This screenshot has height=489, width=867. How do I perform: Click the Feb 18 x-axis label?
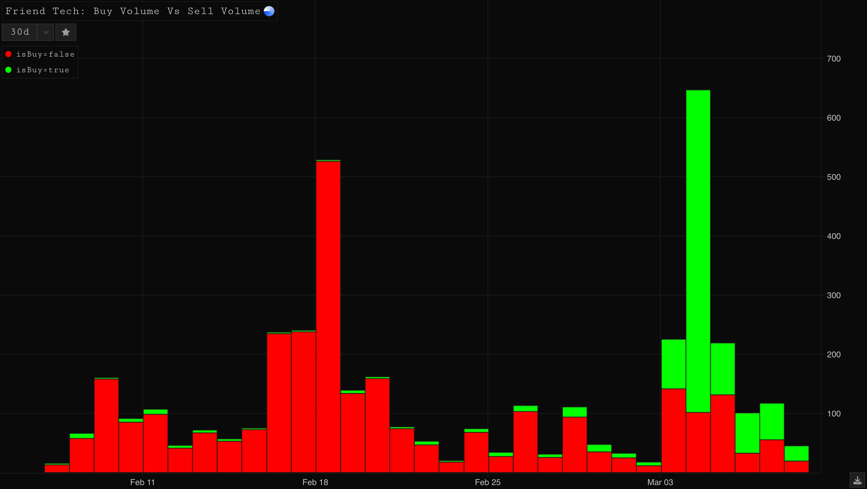pos(315,482)
